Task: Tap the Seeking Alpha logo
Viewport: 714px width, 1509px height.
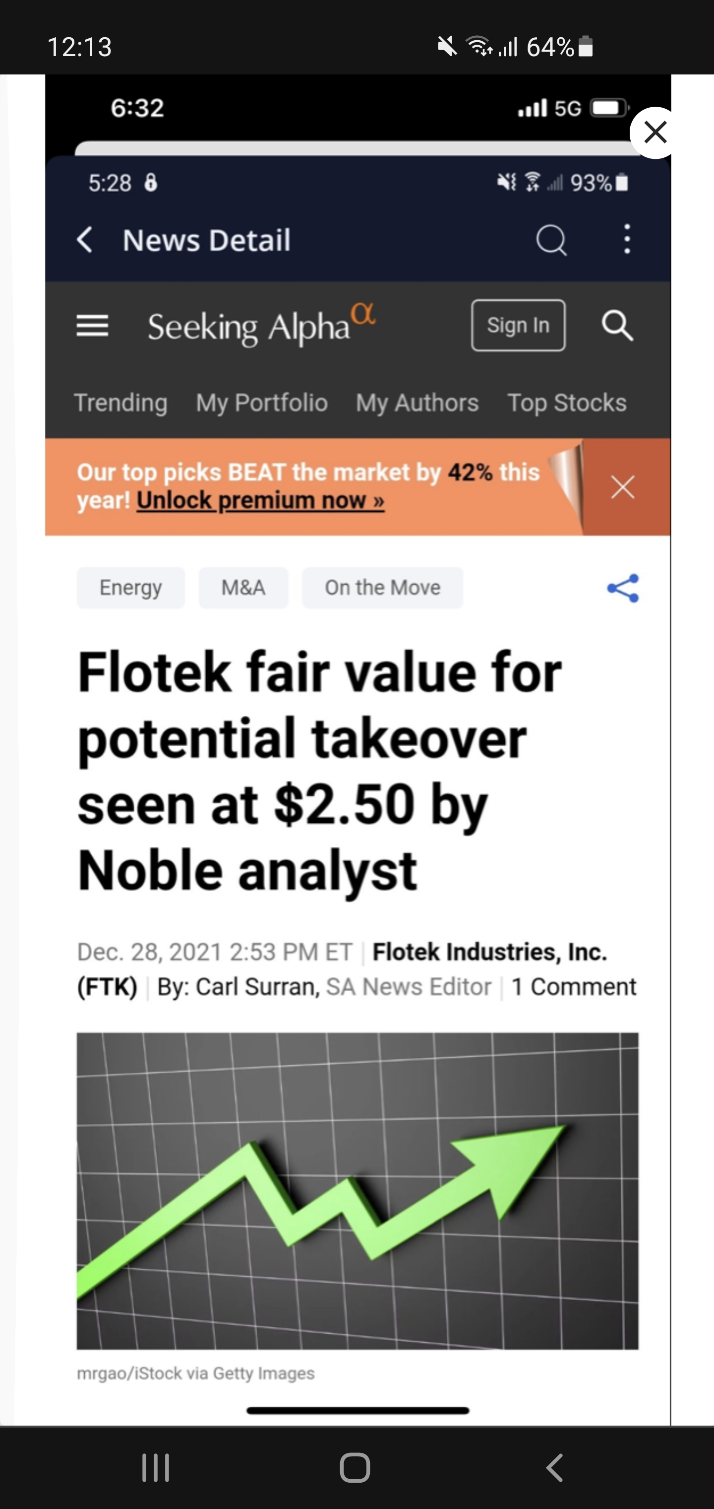Action: click(261, 325)
